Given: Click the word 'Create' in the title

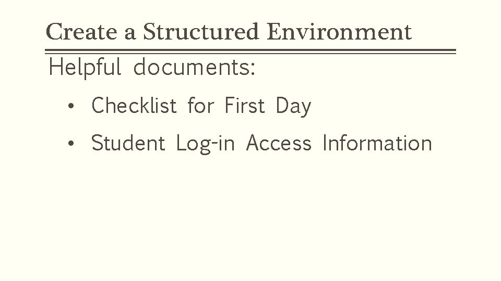Looking at the screenshot, I should tap(81, 32).
